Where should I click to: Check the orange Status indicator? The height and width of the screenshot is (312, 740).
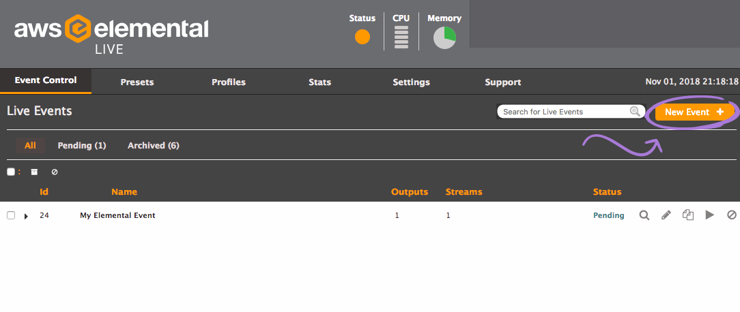(x=362, y=37)
